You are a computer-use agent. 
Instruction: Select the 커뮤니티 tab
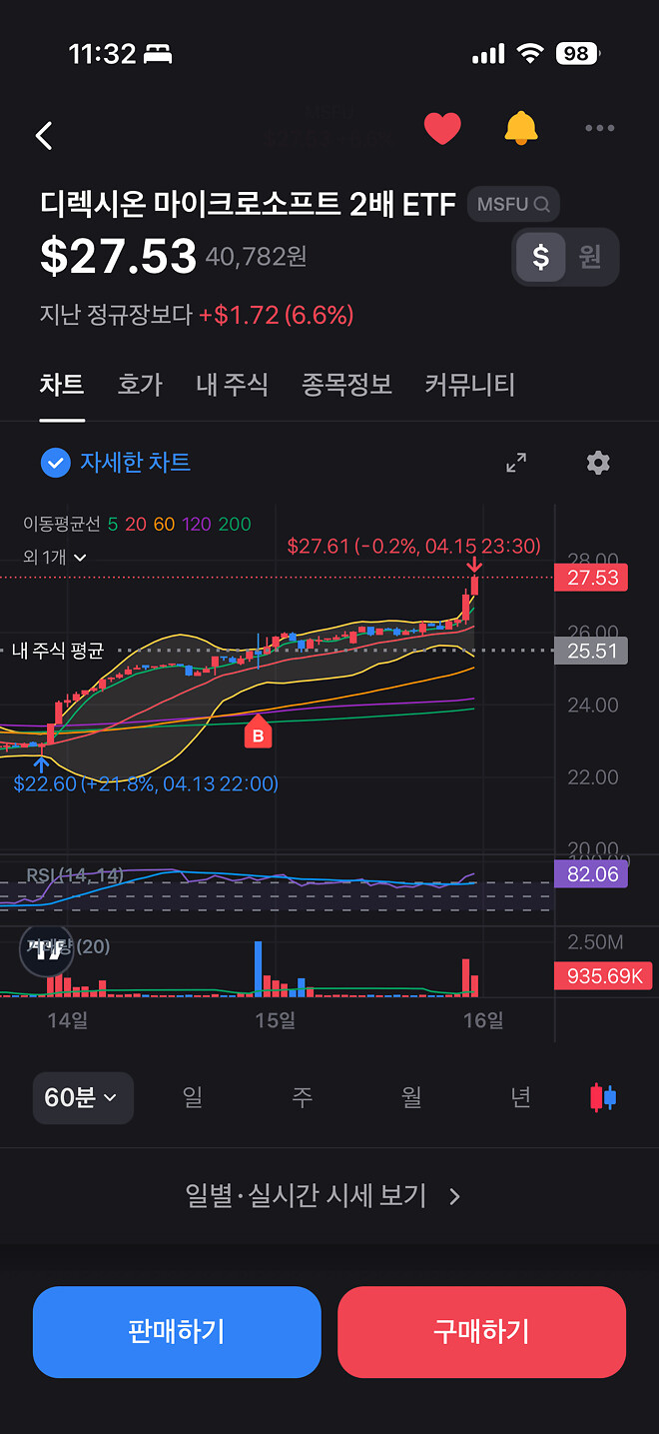(x=469, y=385)
